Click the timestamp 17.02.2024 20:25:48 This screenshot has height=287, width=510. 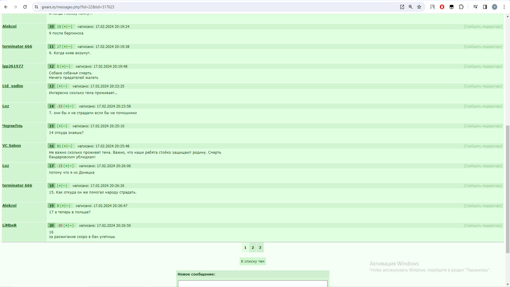112,146
